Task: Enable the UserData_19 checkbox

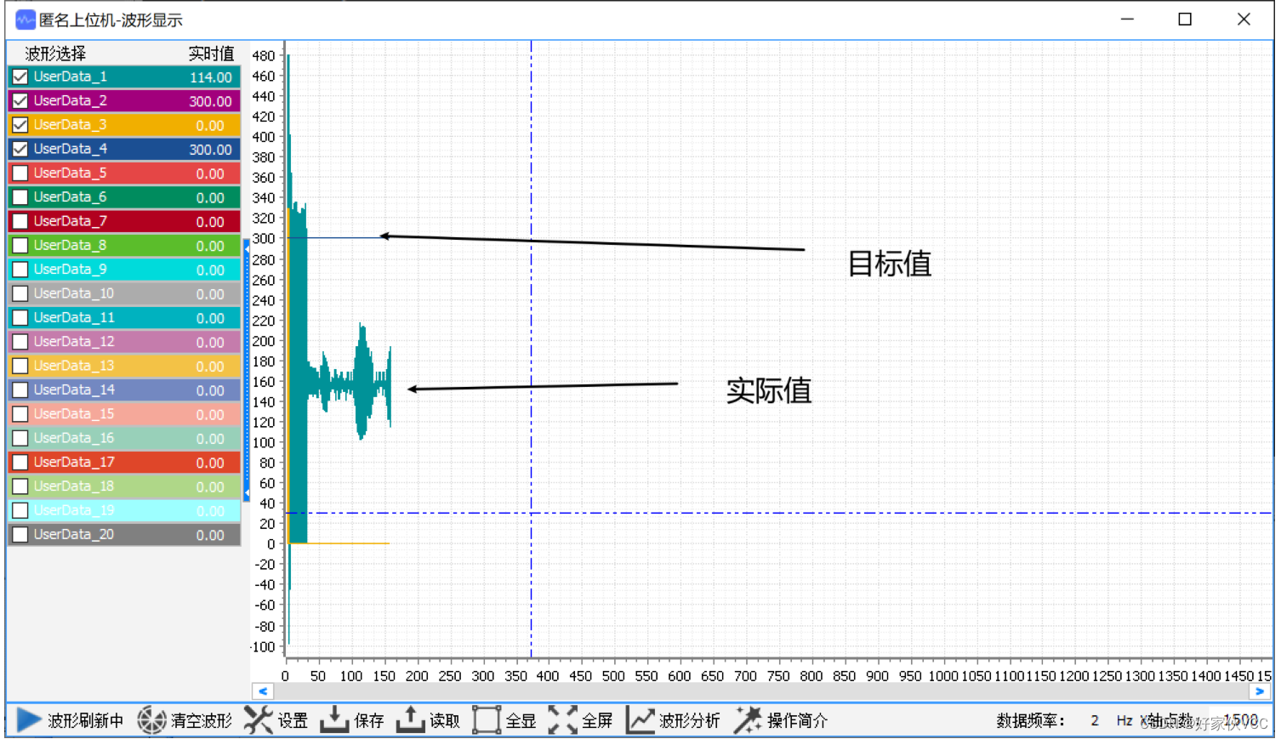Action: coord(20,510)
